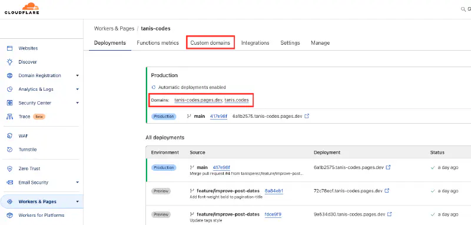The width and height of the screenshot is (471, 225).
Task: Click 'Add font-weight bold to pagination-title' message
Action: coord(226,197)
